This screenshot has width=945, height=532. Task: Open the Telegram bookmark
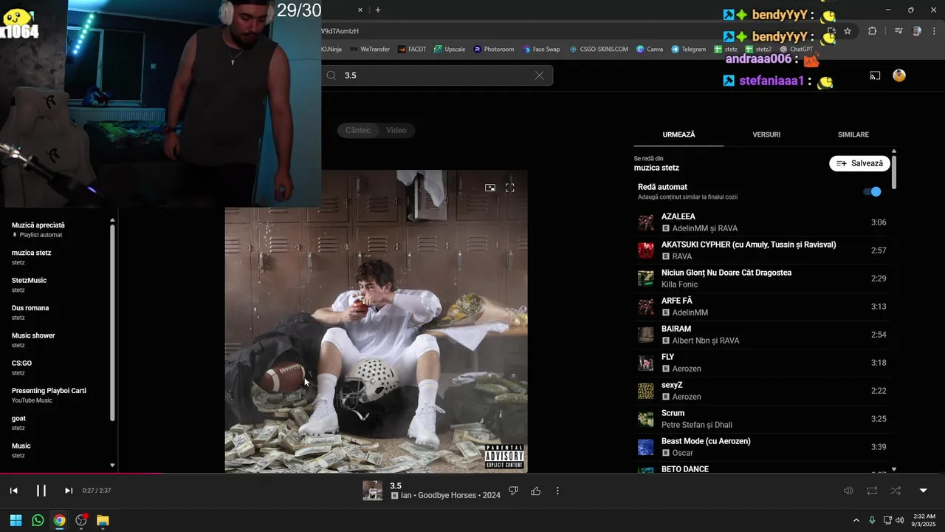[x=689, y=50]
